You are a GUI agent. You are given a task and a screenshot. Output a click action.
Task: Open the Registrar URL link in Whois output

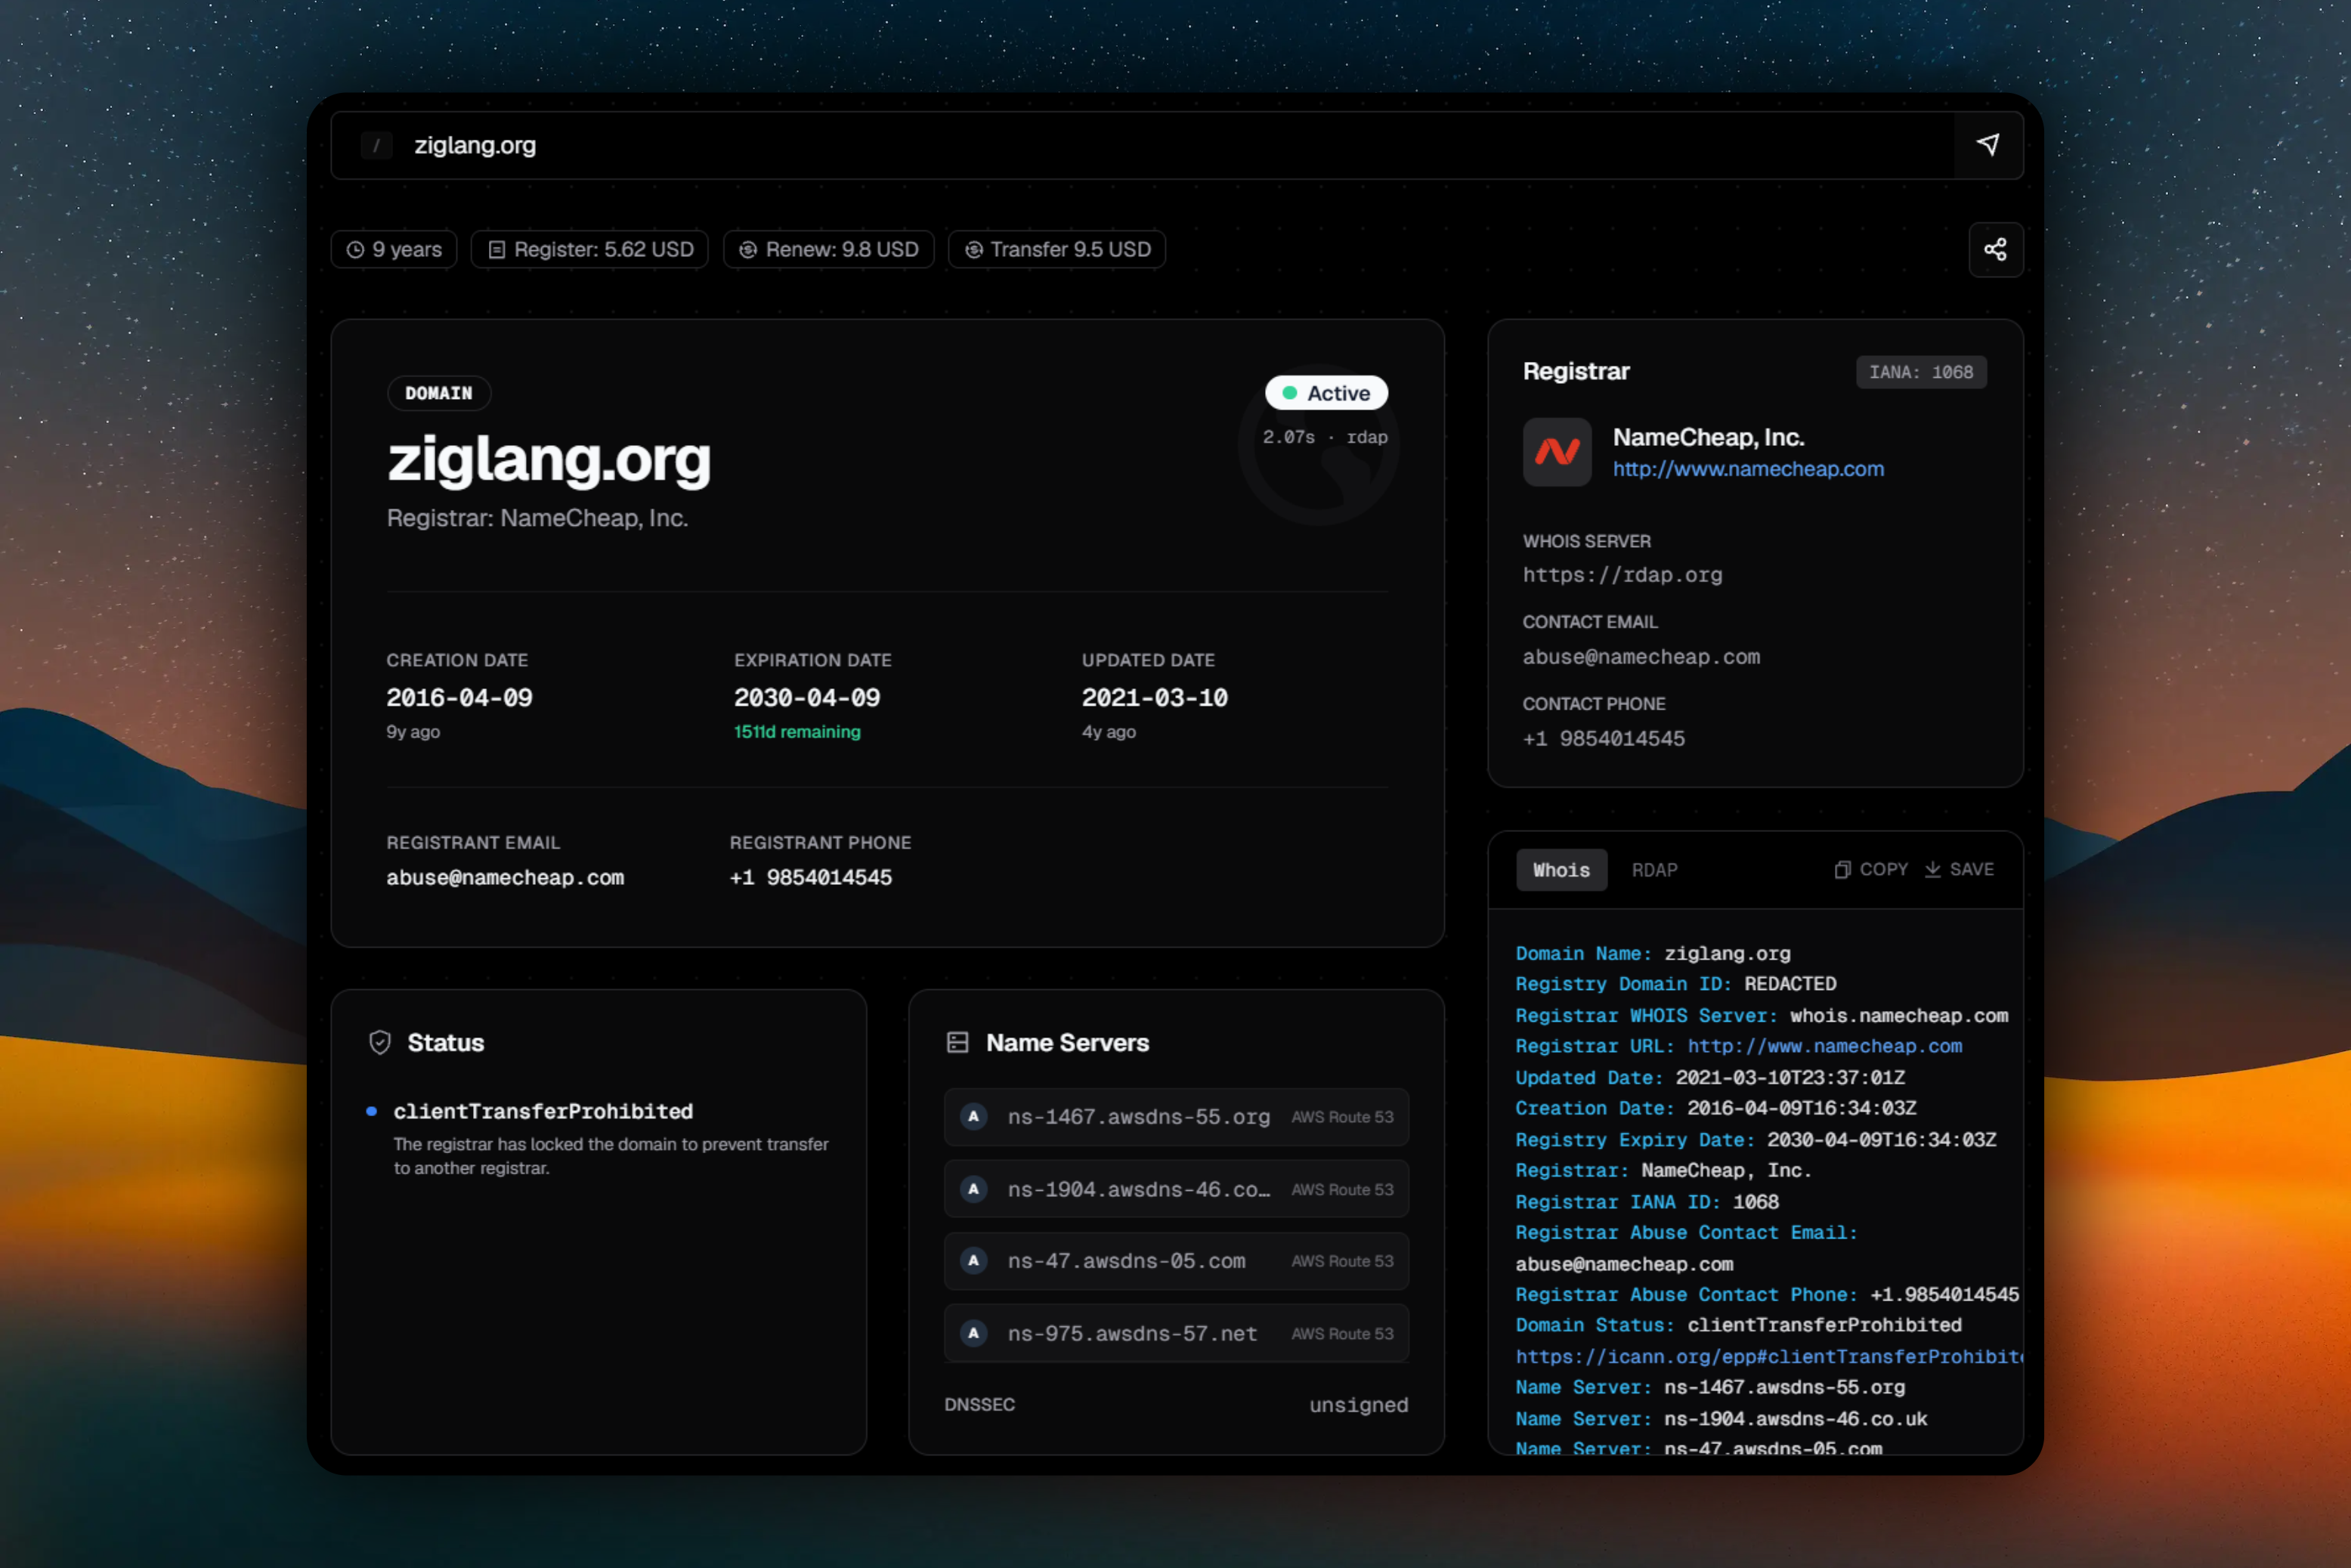tap(1824, 1046)
